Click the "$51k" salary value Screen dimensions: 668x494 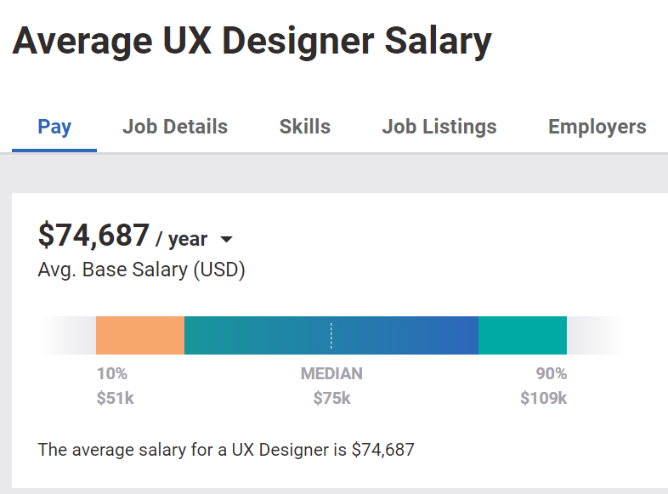pos(115,398)
